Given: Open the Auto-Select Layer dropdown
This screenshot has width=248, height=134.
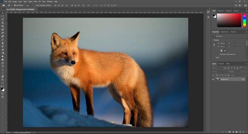Looking at the screenshot, I should click(29, 5).
